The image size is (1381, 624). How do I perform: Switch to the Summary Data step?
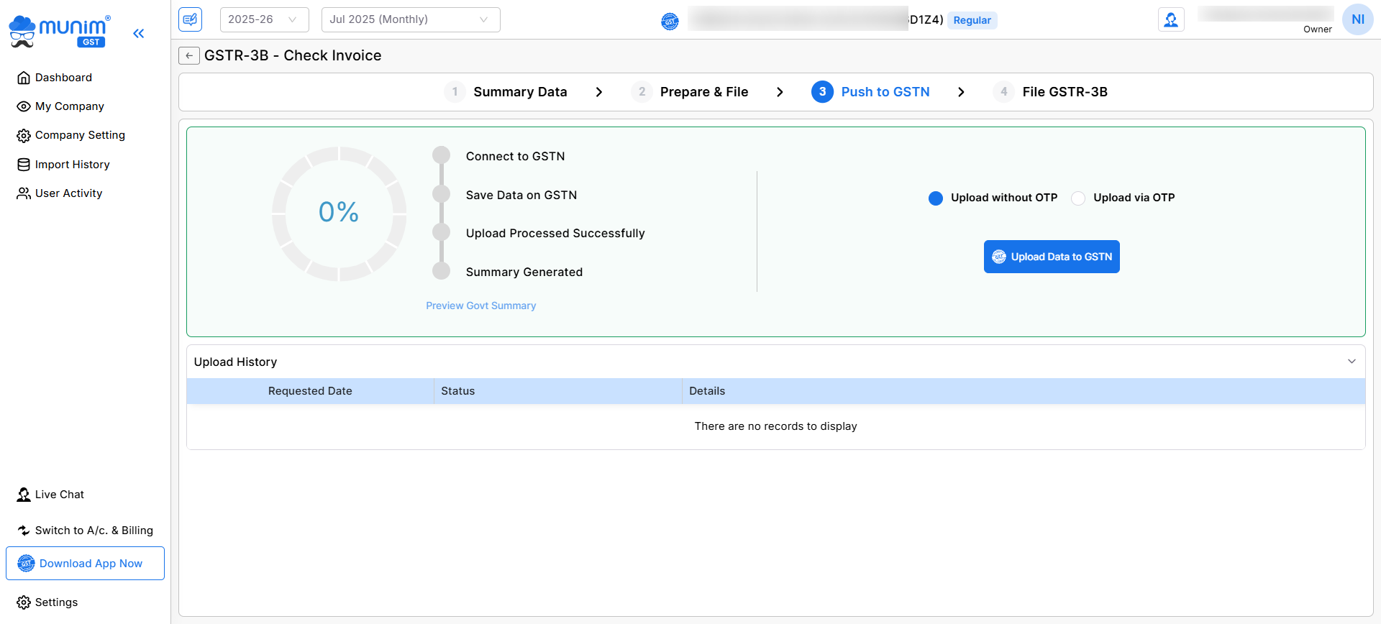point(520,92)
